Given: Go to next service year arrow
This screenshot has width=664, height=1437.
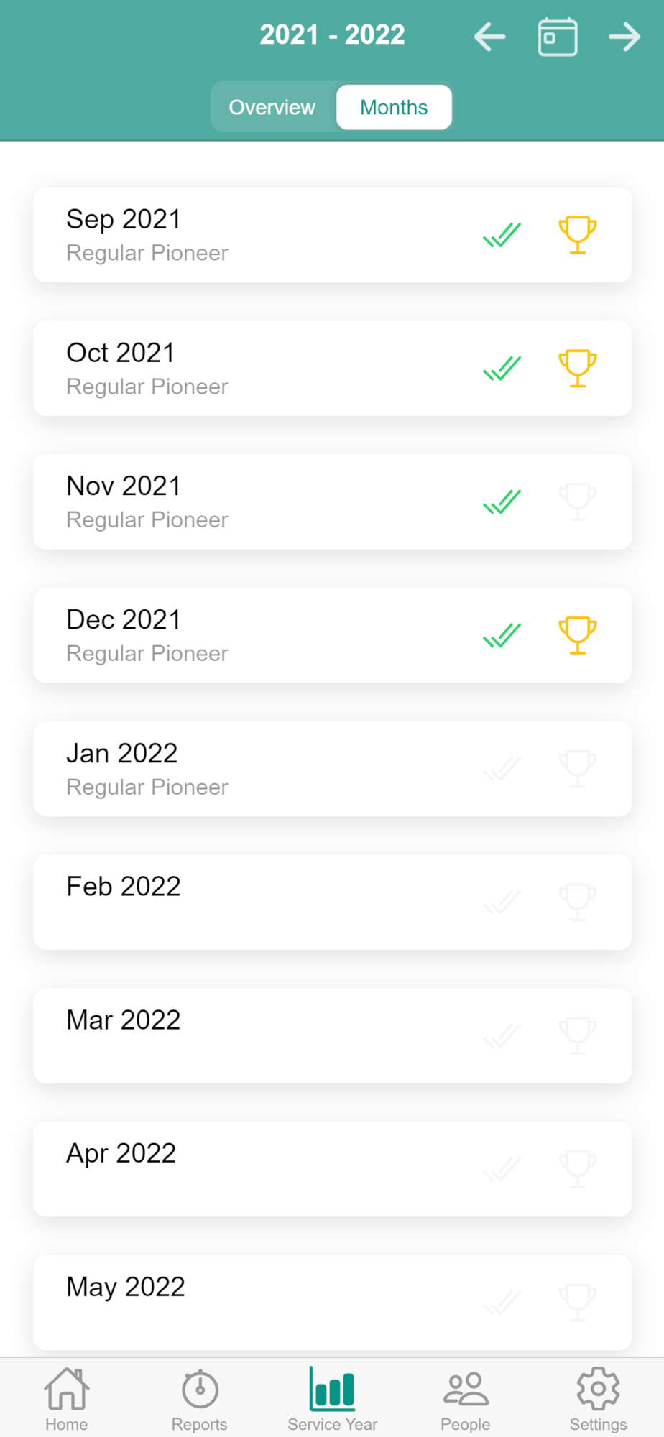Looking at the screenshot, I should pyautogui.click(x=624, y=37).
